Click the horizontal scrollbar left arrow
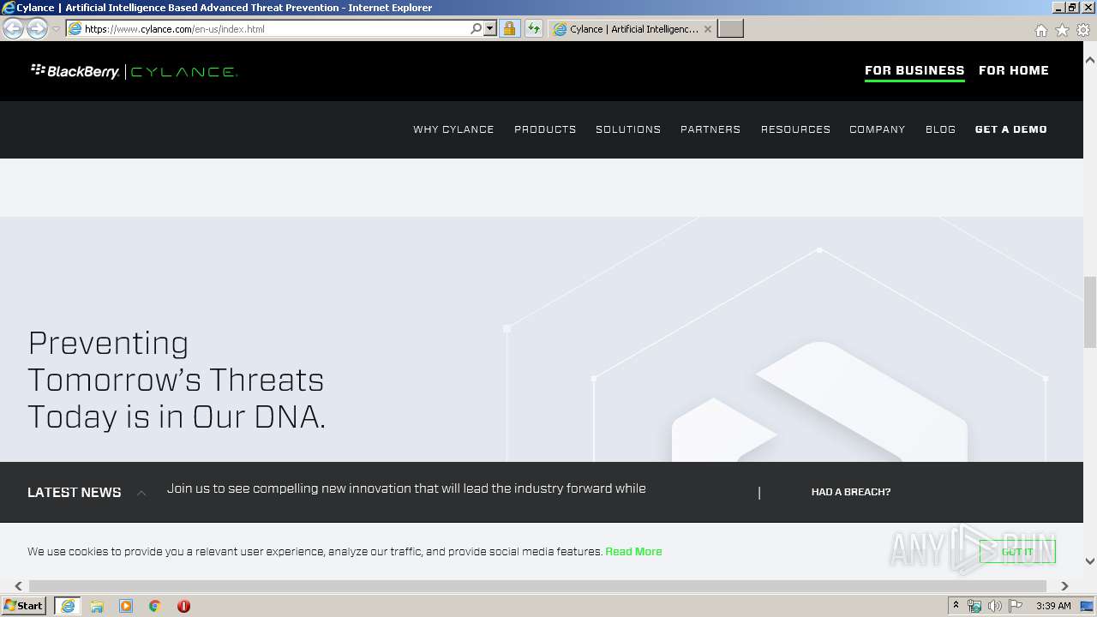 [18, 586]
